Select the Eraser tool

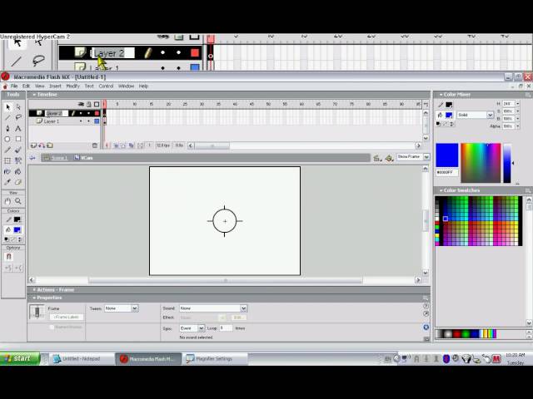[18, 182]
